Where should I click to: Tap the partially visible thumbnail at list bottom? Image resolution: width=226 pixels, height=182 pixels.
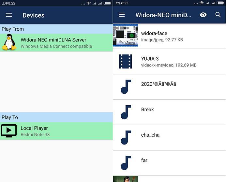pyautogui.click(x=126, y=179)
